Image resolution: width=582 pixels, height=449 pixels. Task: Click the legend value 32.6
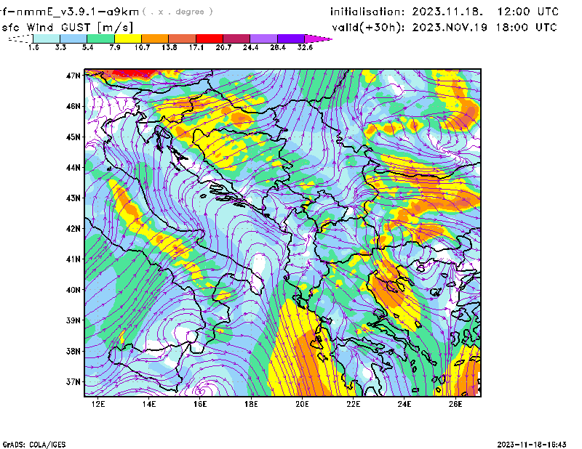point(305,47)
